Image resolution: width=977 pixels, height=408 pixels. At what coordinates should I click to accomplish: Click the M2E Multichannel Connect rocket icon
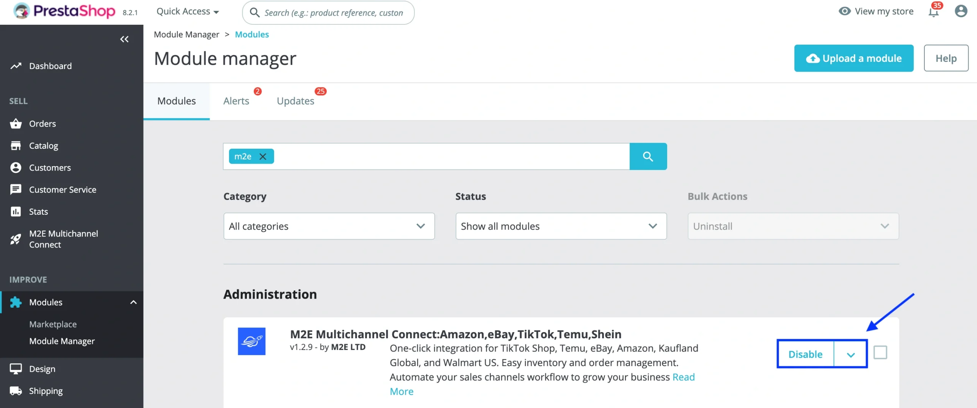coord(15,239)
